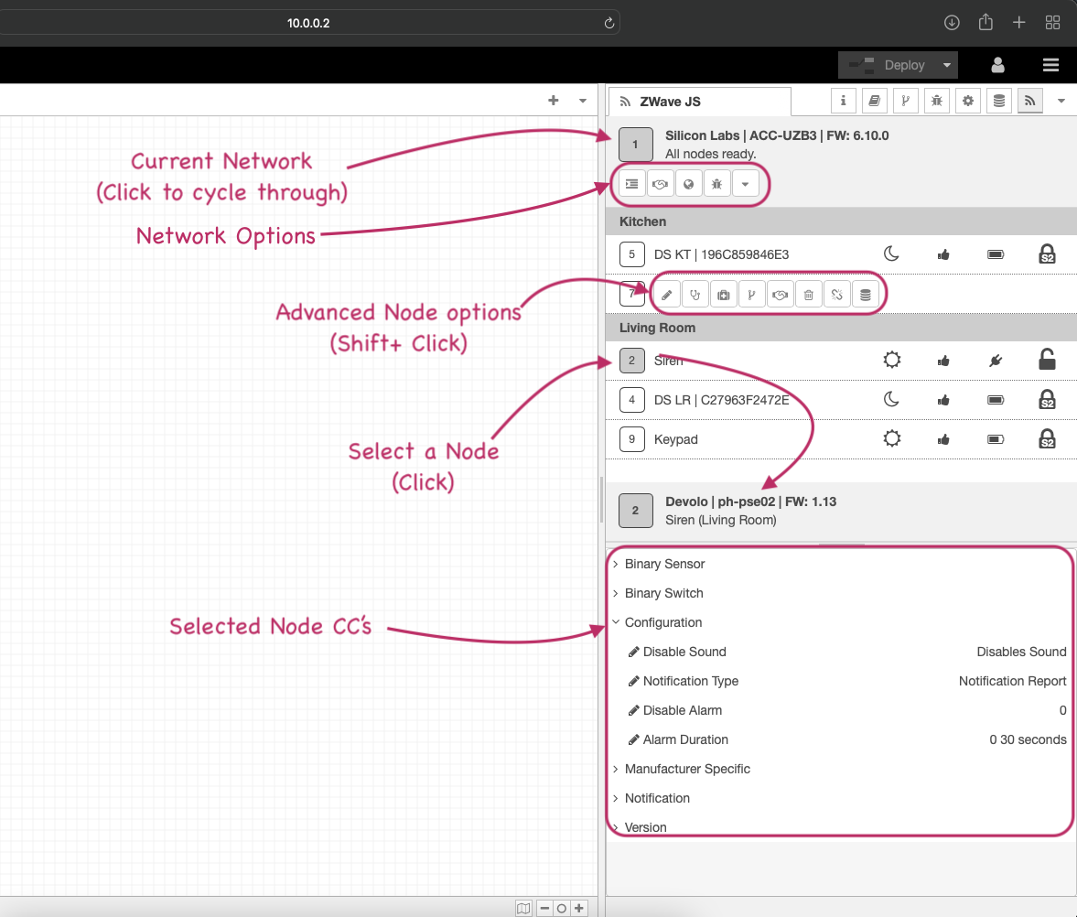
Task: Click the trash icon in advanced node options
Action: 809,295
